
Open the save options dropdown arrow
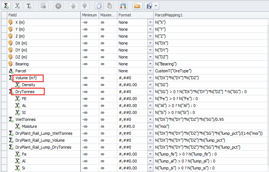[156, 6]
